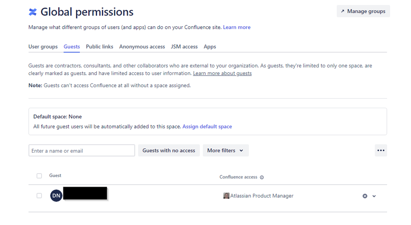Screen dimensions: 411x225
Task: Select the JSM access tab
Action: pos(184,47)
